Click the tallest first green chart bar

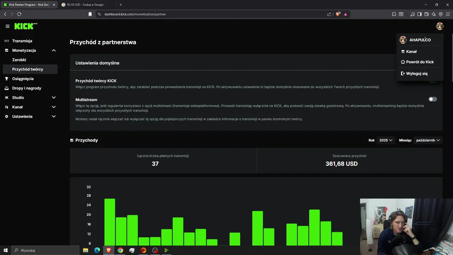pos(110,222)
